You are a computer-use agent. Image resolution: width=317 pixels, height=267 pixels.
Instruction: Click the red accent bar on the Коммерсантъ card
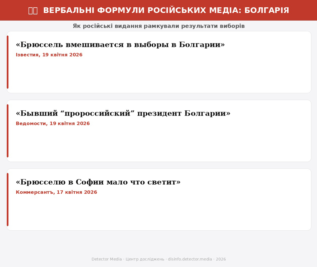[8, 199]
